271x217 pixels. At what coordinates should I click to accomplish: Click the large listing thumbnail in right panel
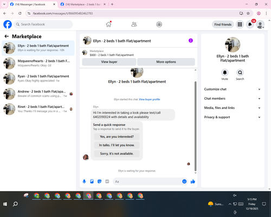coord(233,44)
